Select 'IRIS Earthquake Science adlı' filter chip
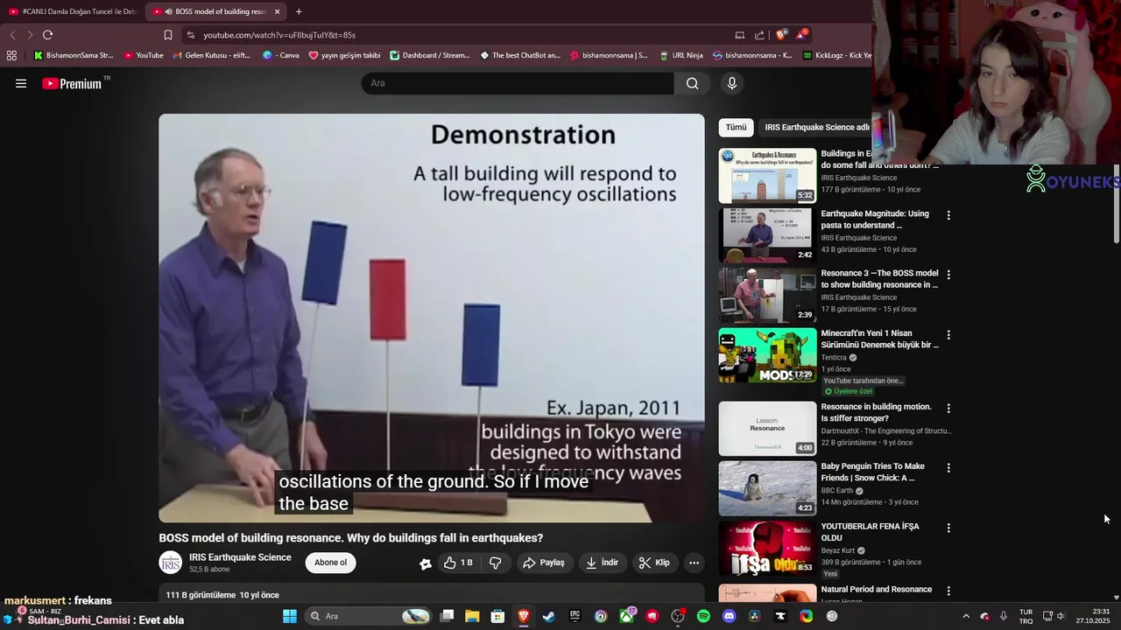 click(x=815, y=127)
